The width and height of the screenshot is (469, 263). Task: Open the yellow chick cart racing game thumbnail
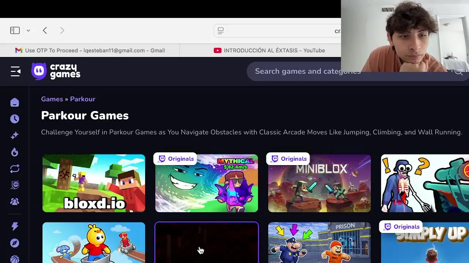pos(94,243)
